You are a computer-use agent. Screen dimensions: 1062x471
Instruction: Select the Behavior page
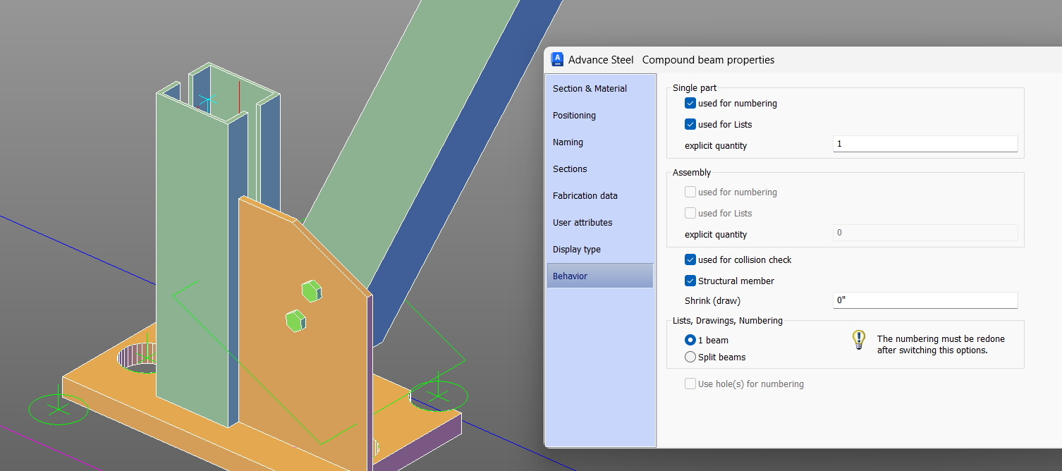569,276
